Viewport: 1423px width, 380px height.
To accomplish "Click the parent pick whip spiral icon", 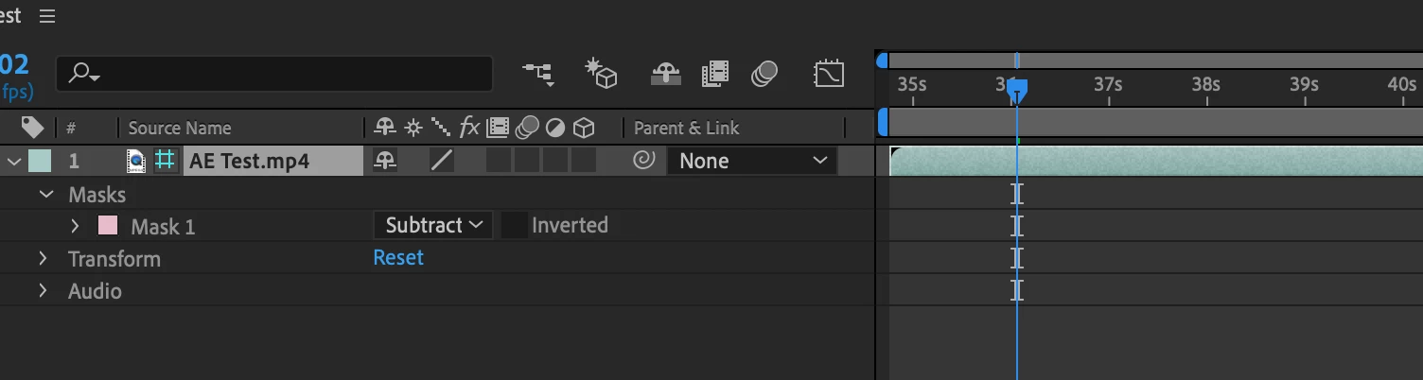I will pyautogui.click(x=643, y=161).
